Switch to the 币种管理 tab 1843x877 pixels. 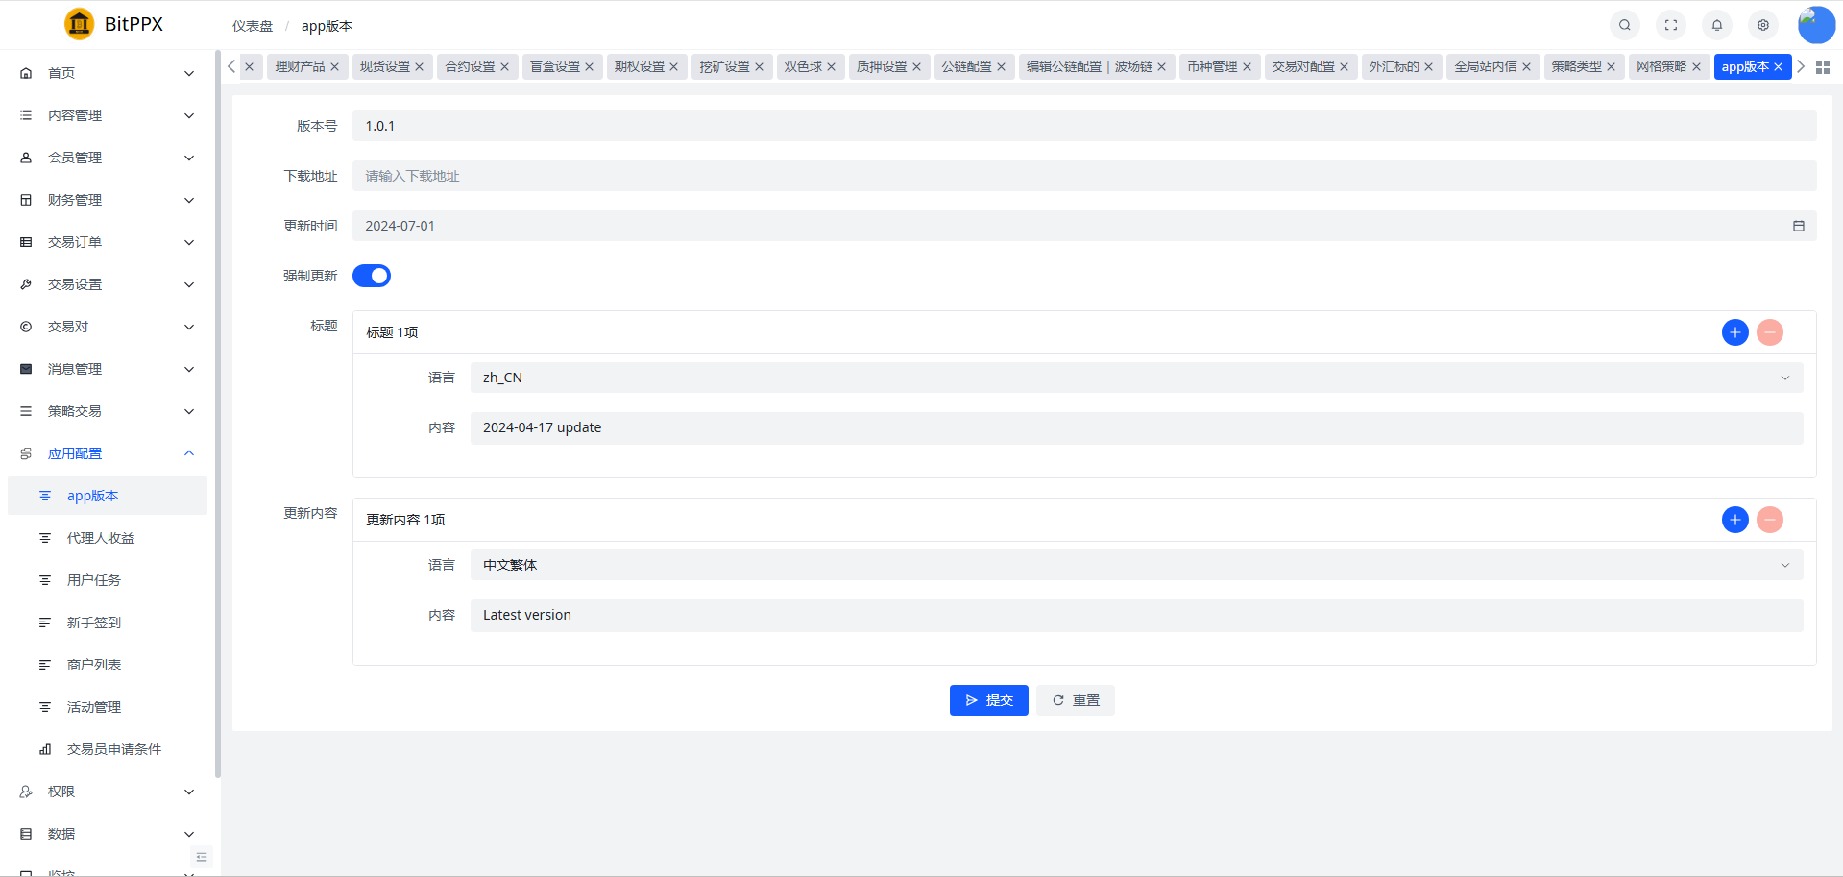click(1211, 66)
